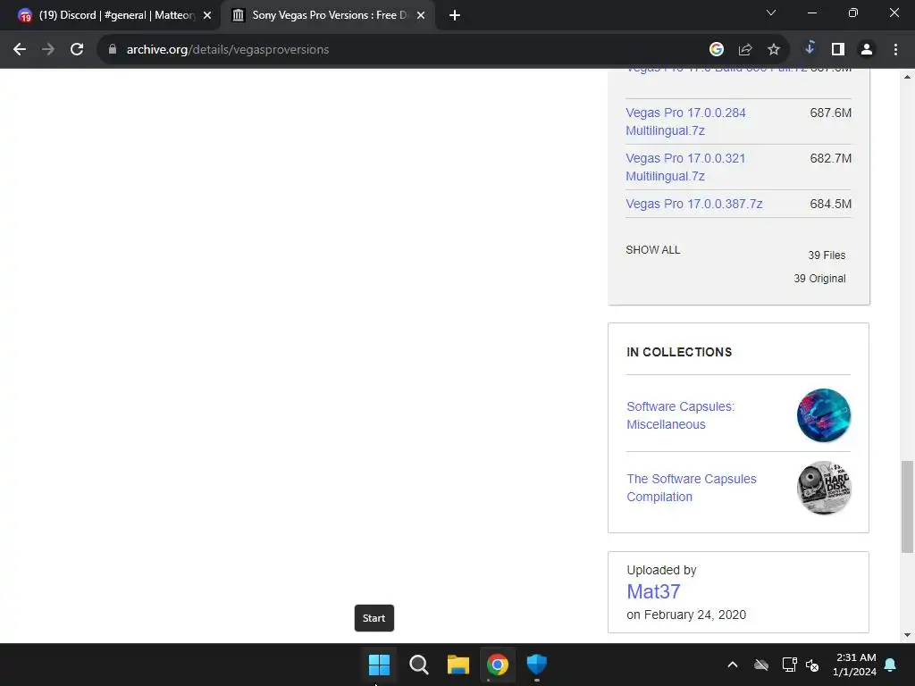Click the muted volume tray icon
This screenshot has width=915, height=686.
pos(811,665)
